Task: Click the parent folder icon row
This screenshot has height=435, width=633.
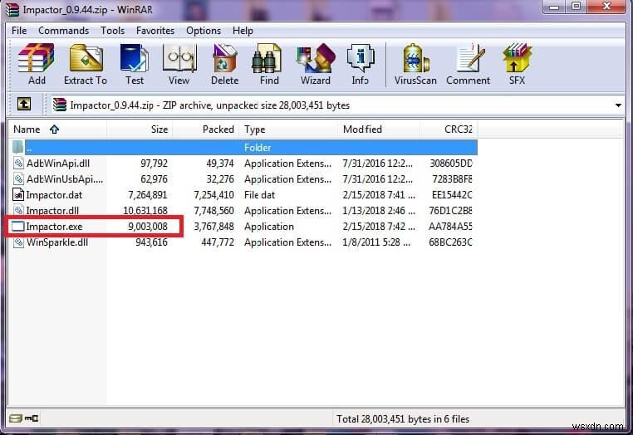Action: (x=17, y=147)
